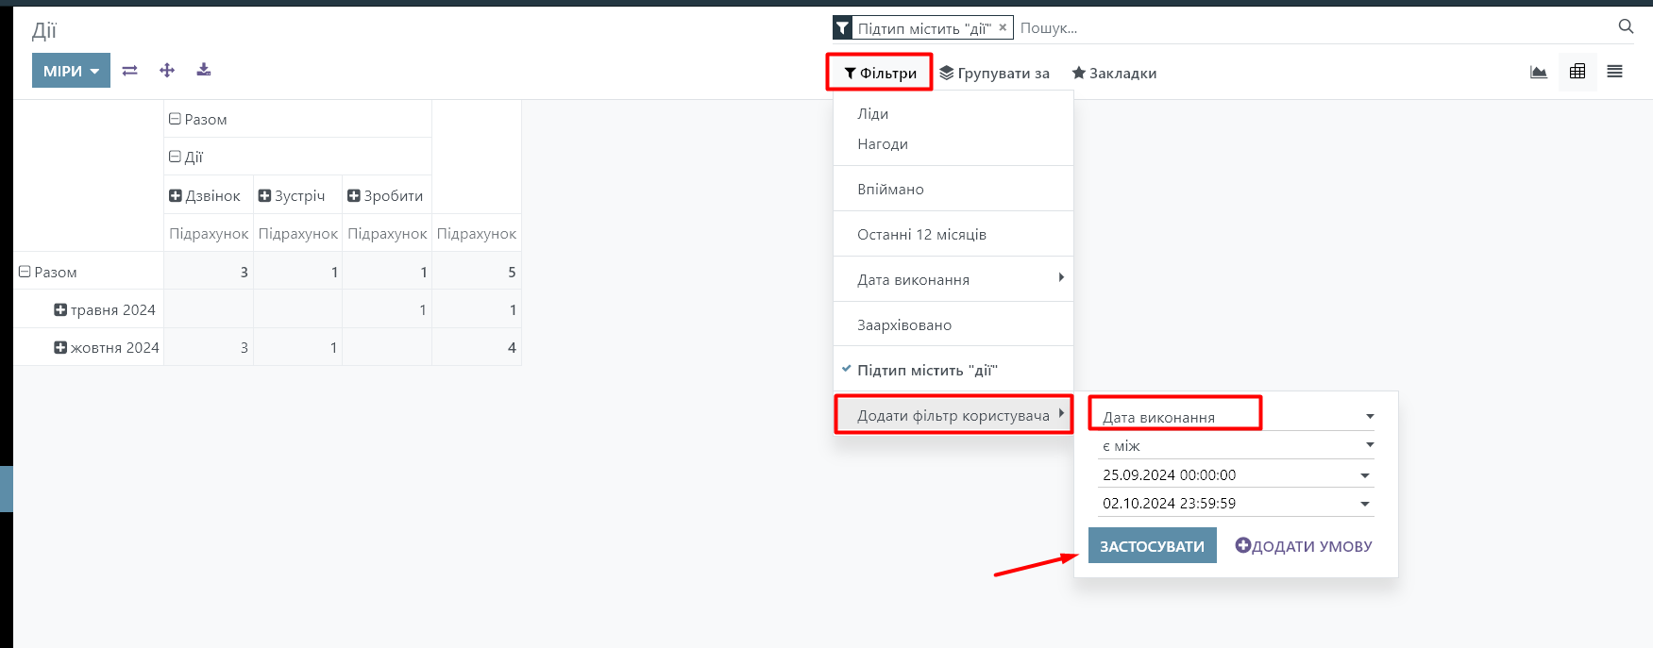The image size is (1653, 648).
Task: Click the search magnifier icon
Action: (x=1626, y=26)
